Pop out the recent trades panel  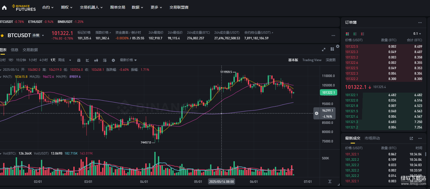(411, 138)
